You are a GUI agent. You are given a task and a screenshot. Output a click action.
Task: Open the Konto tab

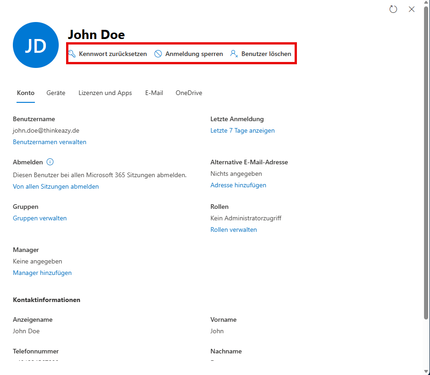tap(26, 93)
